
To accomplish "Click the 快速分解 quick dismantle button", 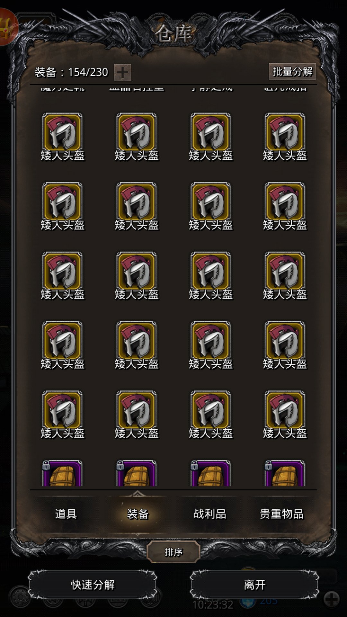I will [93, 585].
